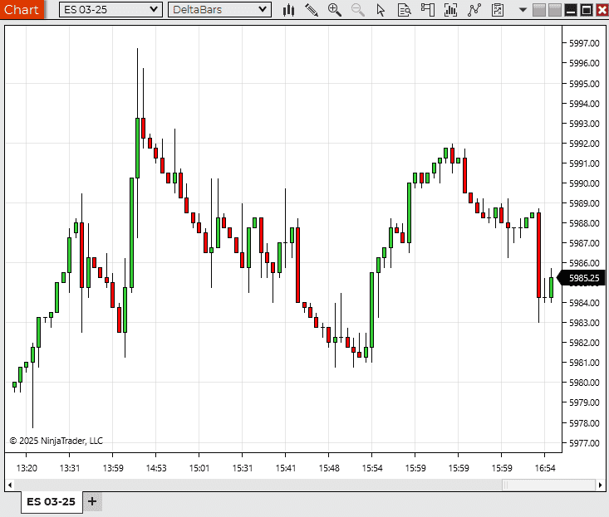Open the Data Box icon

[x=405, y=10]
